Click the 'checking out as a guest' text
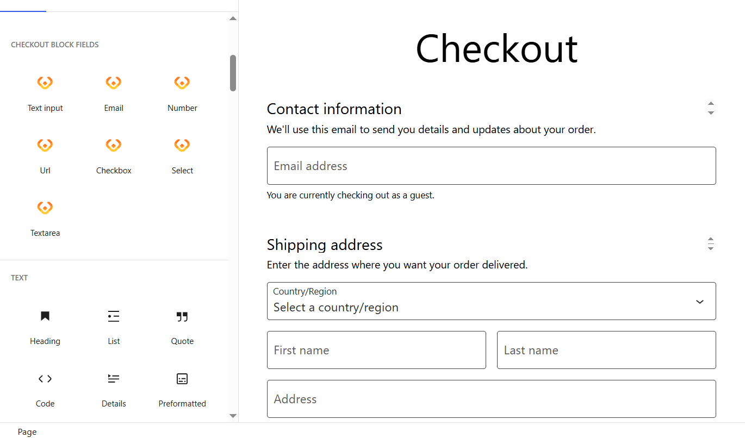745x438 pixels. click(x=350, y=195)
